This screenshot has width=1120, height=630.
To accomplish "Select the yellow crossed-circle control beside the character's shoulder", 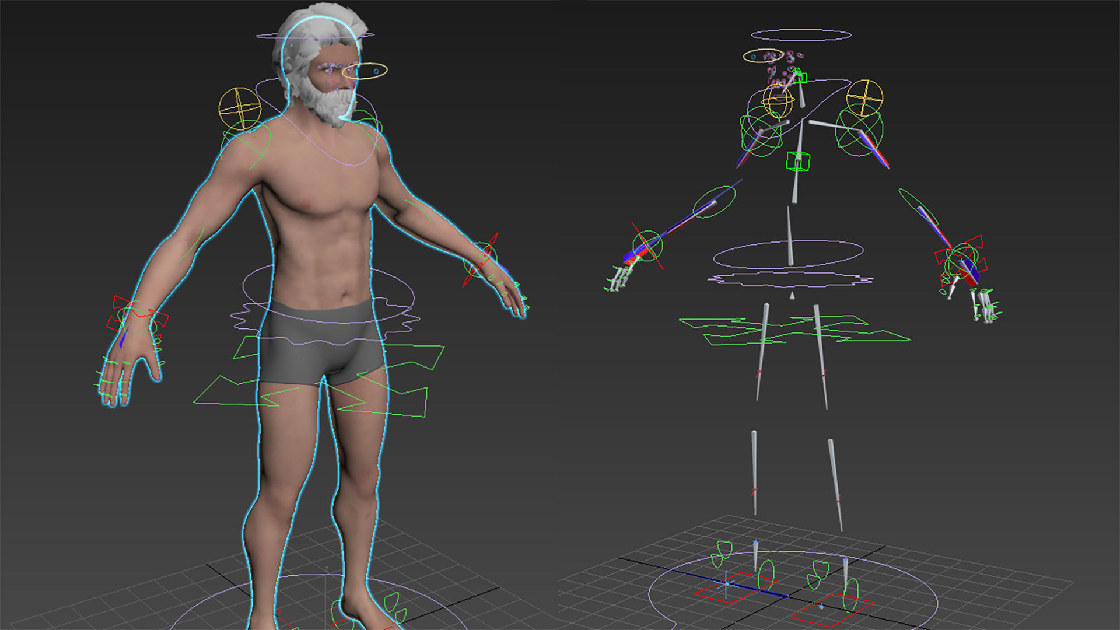I will click(240, 108).
